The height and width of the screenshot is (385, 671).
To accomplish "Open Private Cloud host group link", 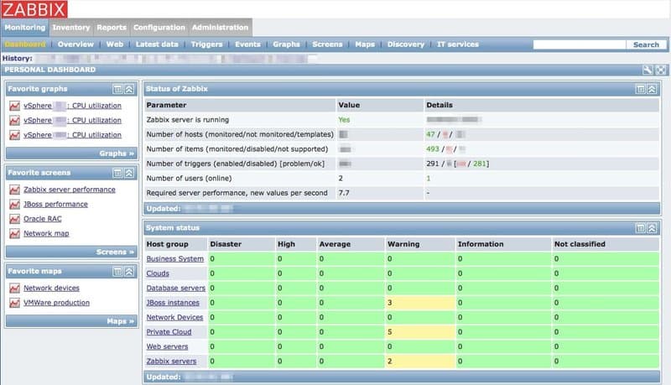I will point(169,332).
